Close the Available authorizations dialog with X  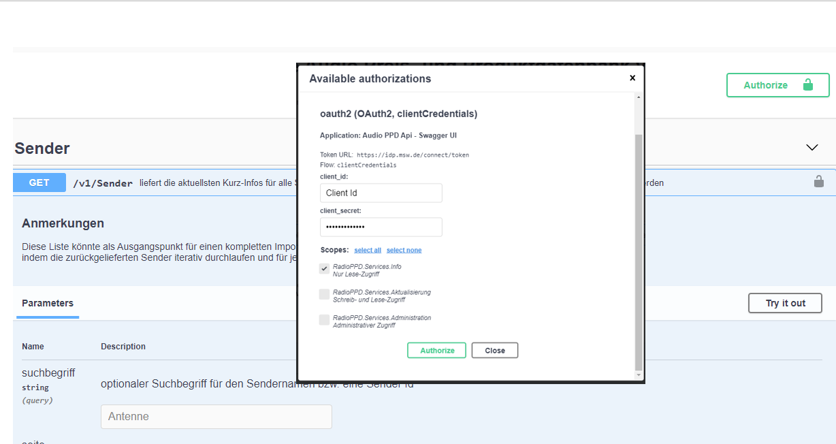pyautogui.click(x=632, y=78)
